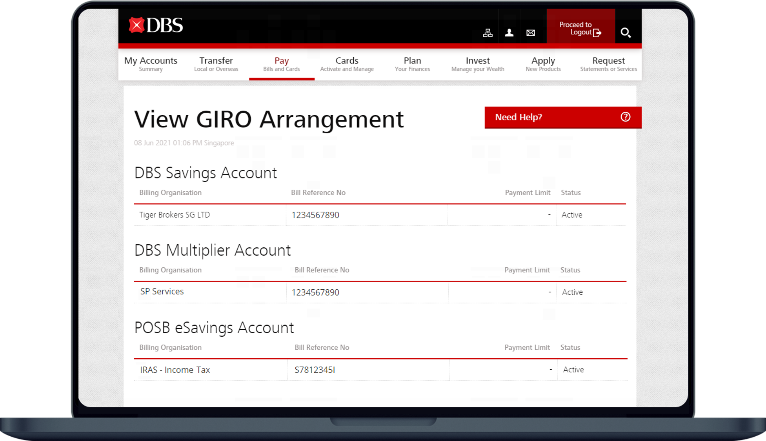This screenshot has height=441, width=766.
Task: Click the question mark help icon
Action: (626, 117)
